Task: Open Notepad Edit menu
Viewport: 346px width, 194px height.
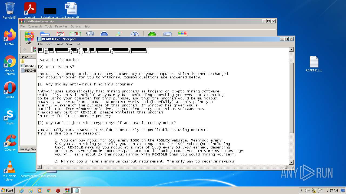Action: 48,44
